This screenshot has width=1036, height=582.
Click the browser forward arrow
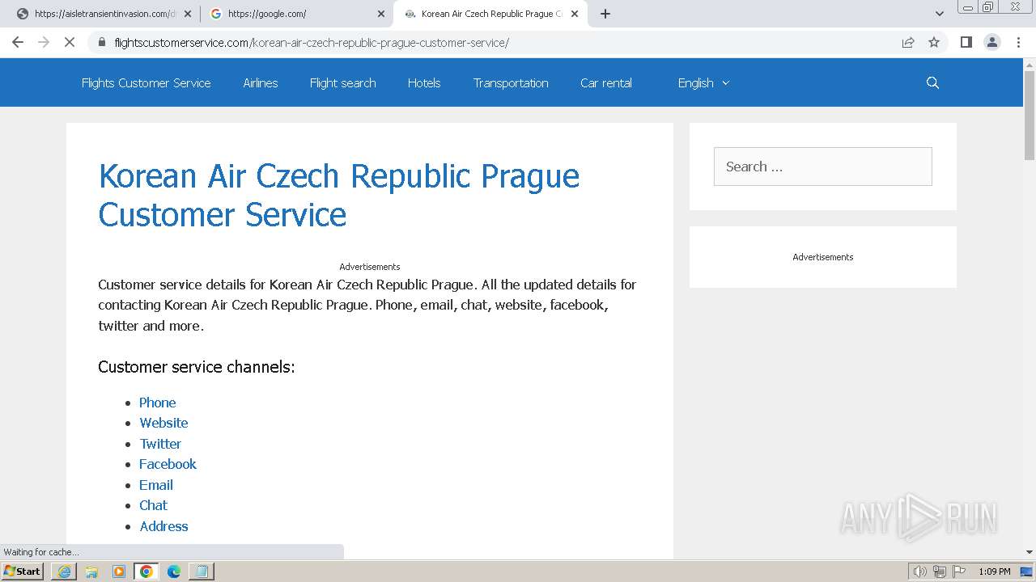(x=44, y=42)
